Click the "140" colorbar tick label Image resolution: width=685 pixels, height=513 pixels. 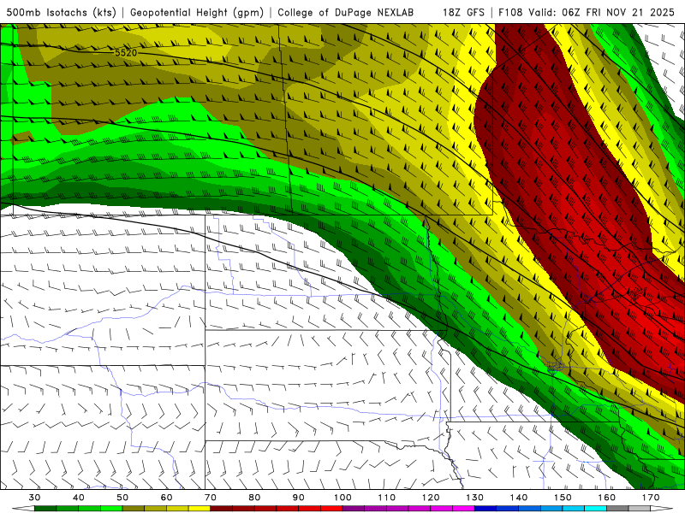(x=519, y=498)
